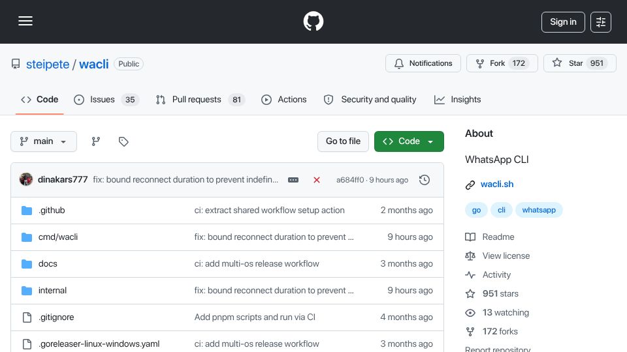The height and width of the screenshot is (352, 627).
Task: Click the Go to file button
Action: pos(343,141)
